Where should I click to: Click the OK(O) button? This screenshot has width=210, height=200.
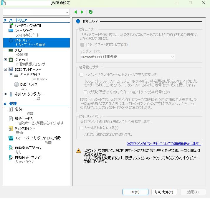click(135, 192)
